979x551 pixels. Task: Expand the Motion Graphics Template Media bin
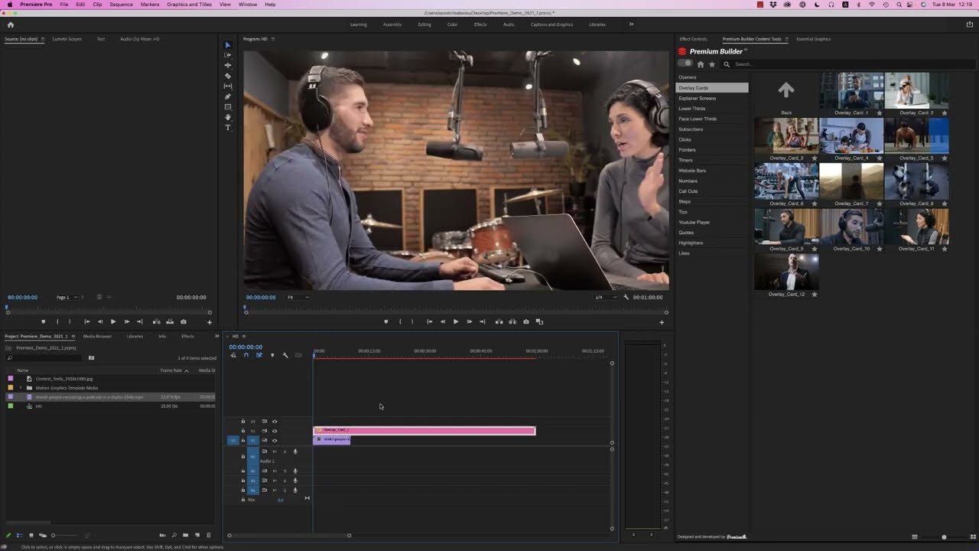tap(21, 388)
